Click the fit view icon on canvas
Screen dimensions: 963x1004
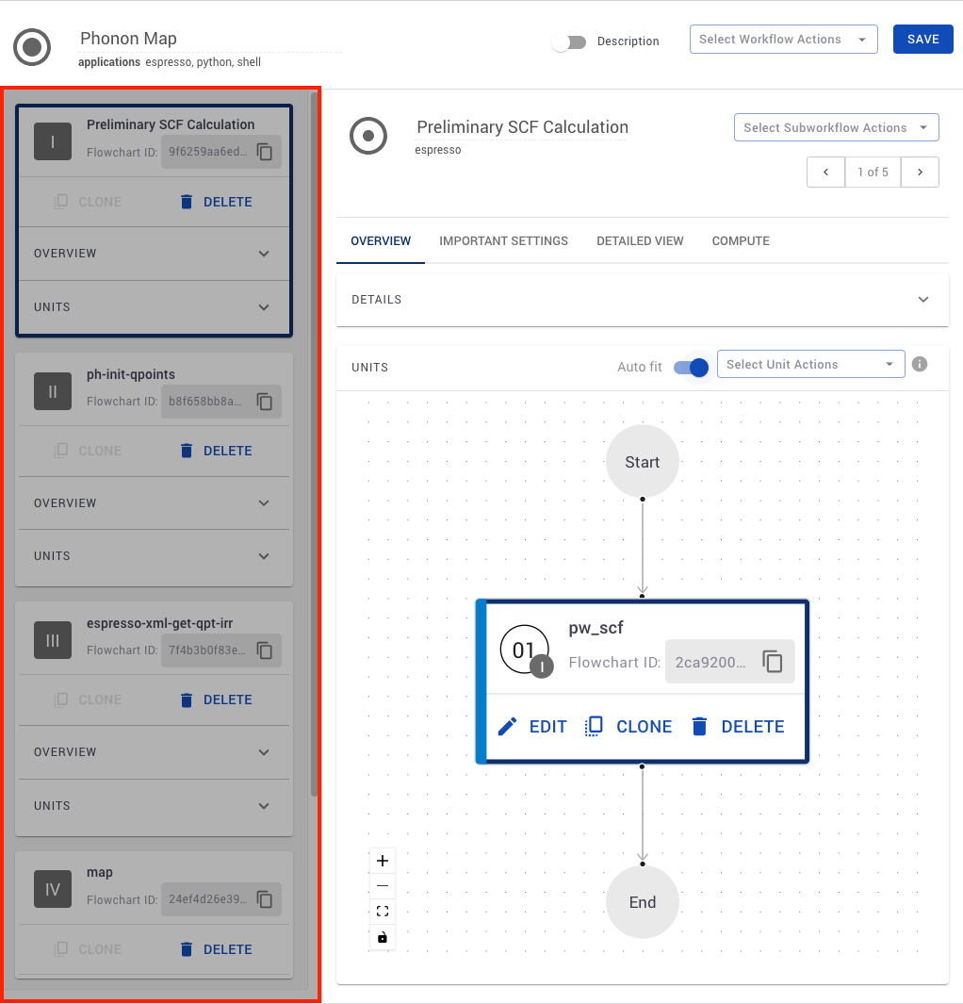point(383,912)
